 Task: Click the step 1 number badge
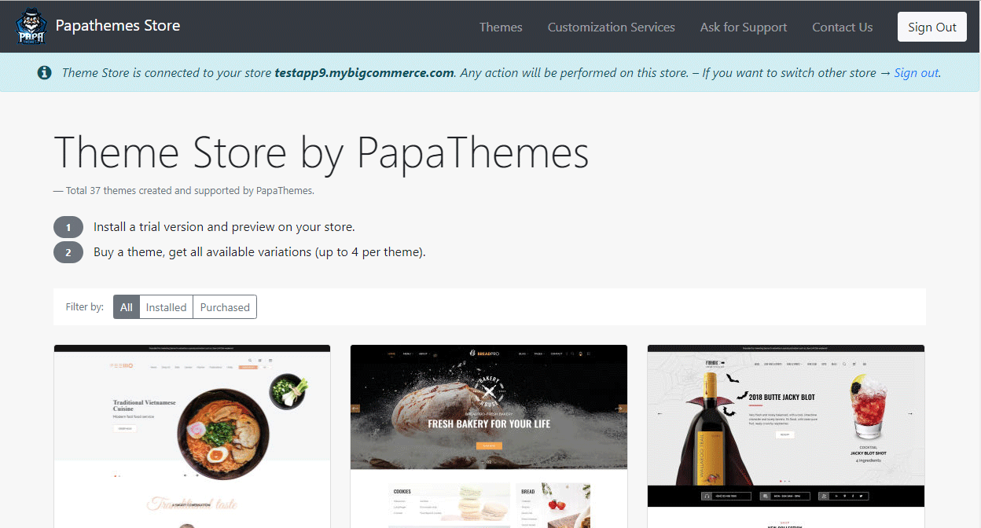click(x=68, y=227)
